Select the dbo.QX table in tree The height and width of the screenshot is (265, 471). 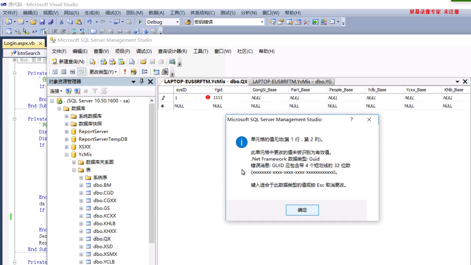coord(102,239)
